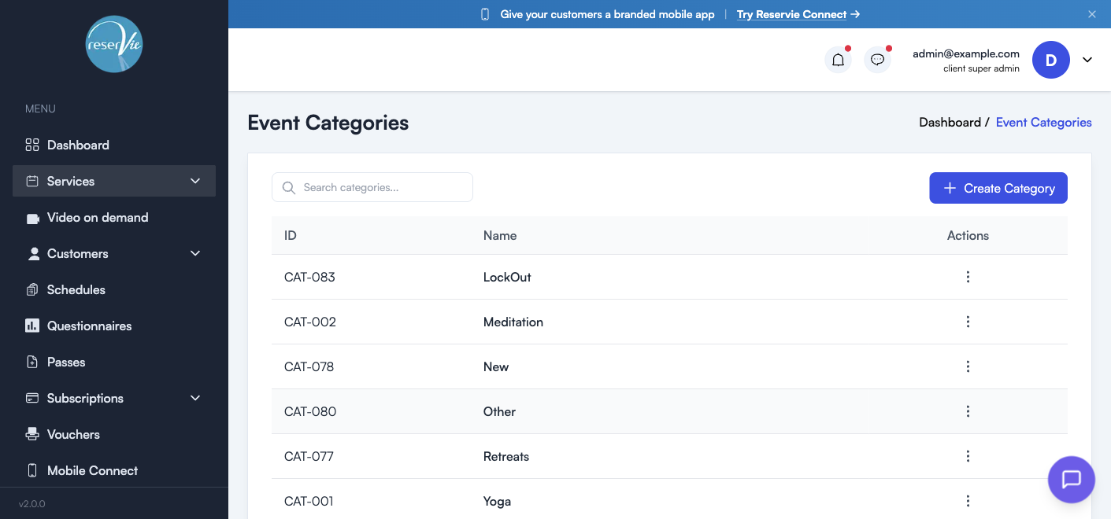
Task: Click the CAT-001 ID cell
Action: pyautogui.click(x=309, y=501)
